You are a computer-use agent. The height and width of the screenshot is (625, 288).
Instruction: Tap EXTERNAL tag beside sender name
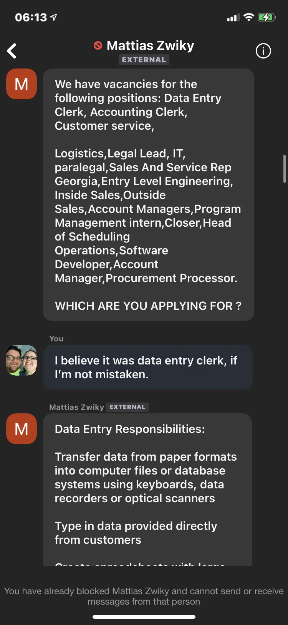[x=127, y=407]
